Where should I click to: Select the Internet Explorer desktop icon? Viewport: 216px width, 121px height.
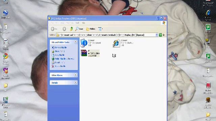tap(208, 15)
